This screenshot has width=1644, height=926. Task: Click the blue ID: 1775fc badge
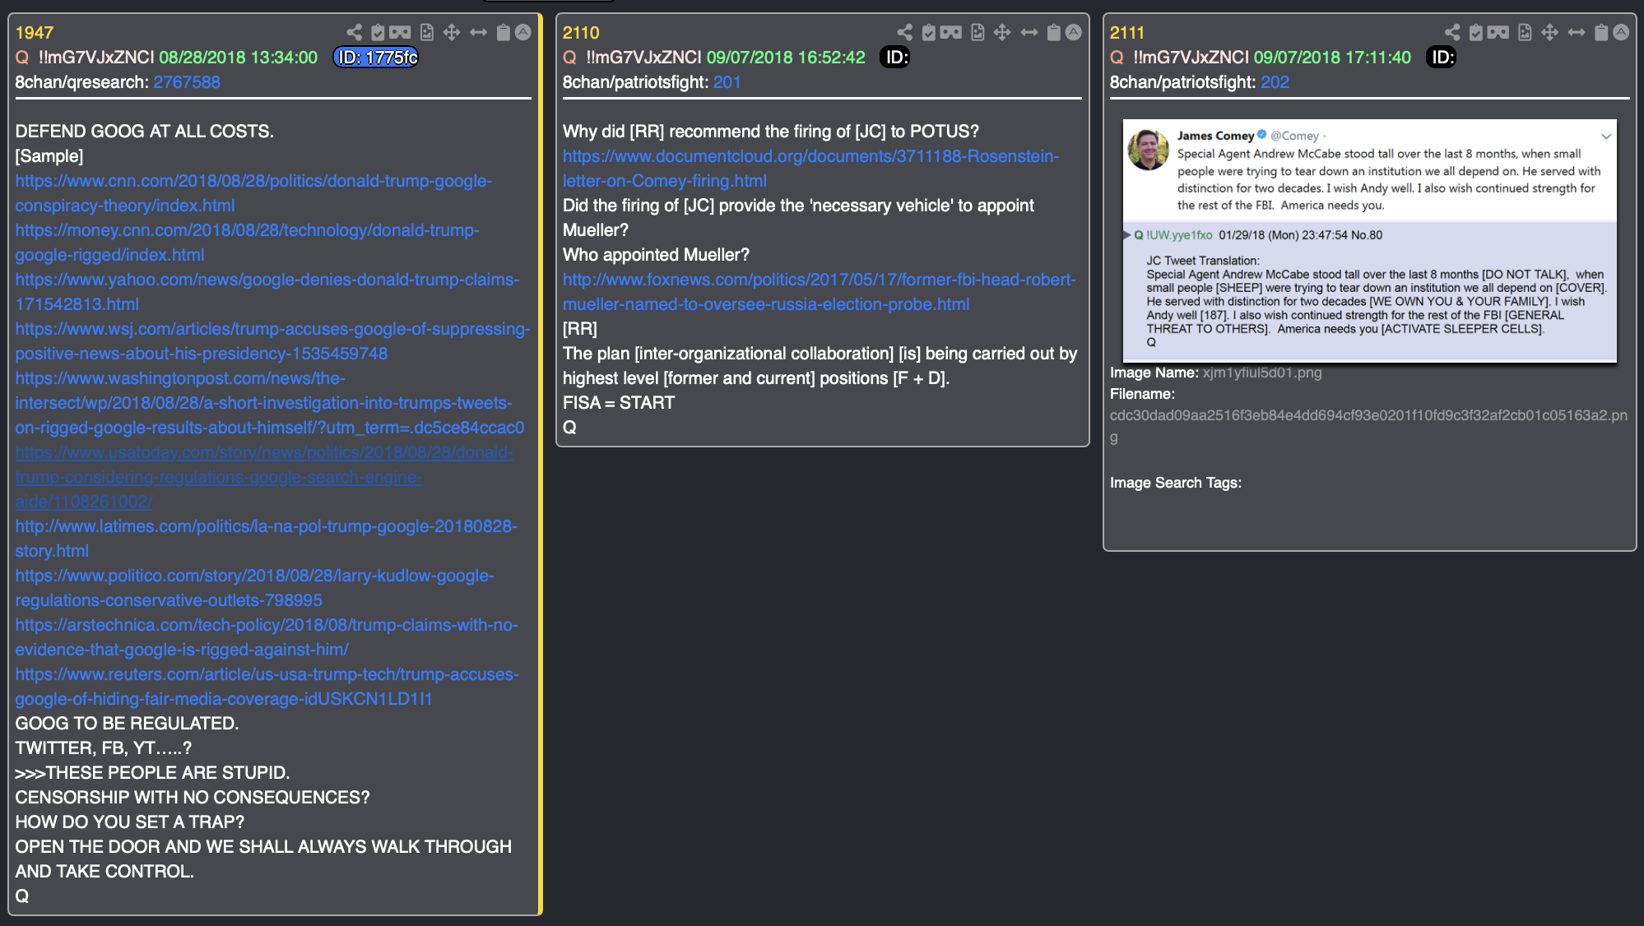(376, 58)
